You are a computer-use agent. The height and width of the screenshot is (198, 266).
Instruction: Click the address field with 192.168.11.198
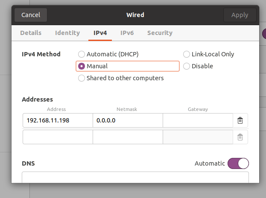click(x=58, y=120)
